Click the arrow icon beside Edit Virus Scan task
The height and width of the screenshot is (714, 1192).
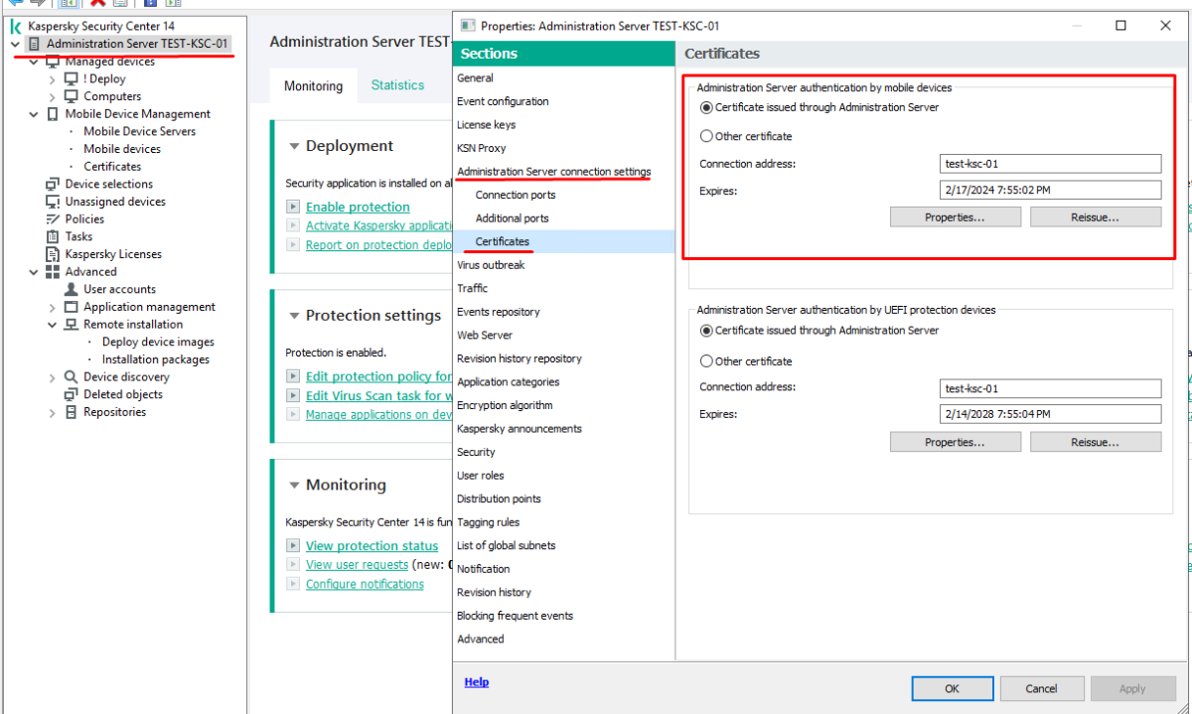pos(292,395)
